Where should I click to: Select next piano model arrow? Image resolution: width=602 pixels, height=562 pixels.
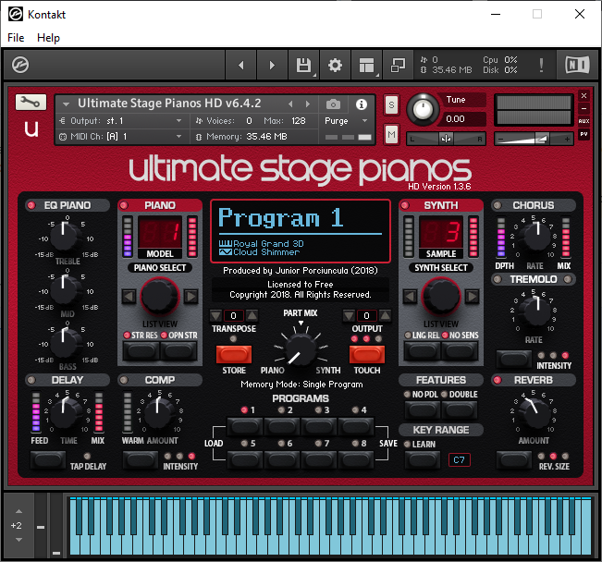coord(190,297)
